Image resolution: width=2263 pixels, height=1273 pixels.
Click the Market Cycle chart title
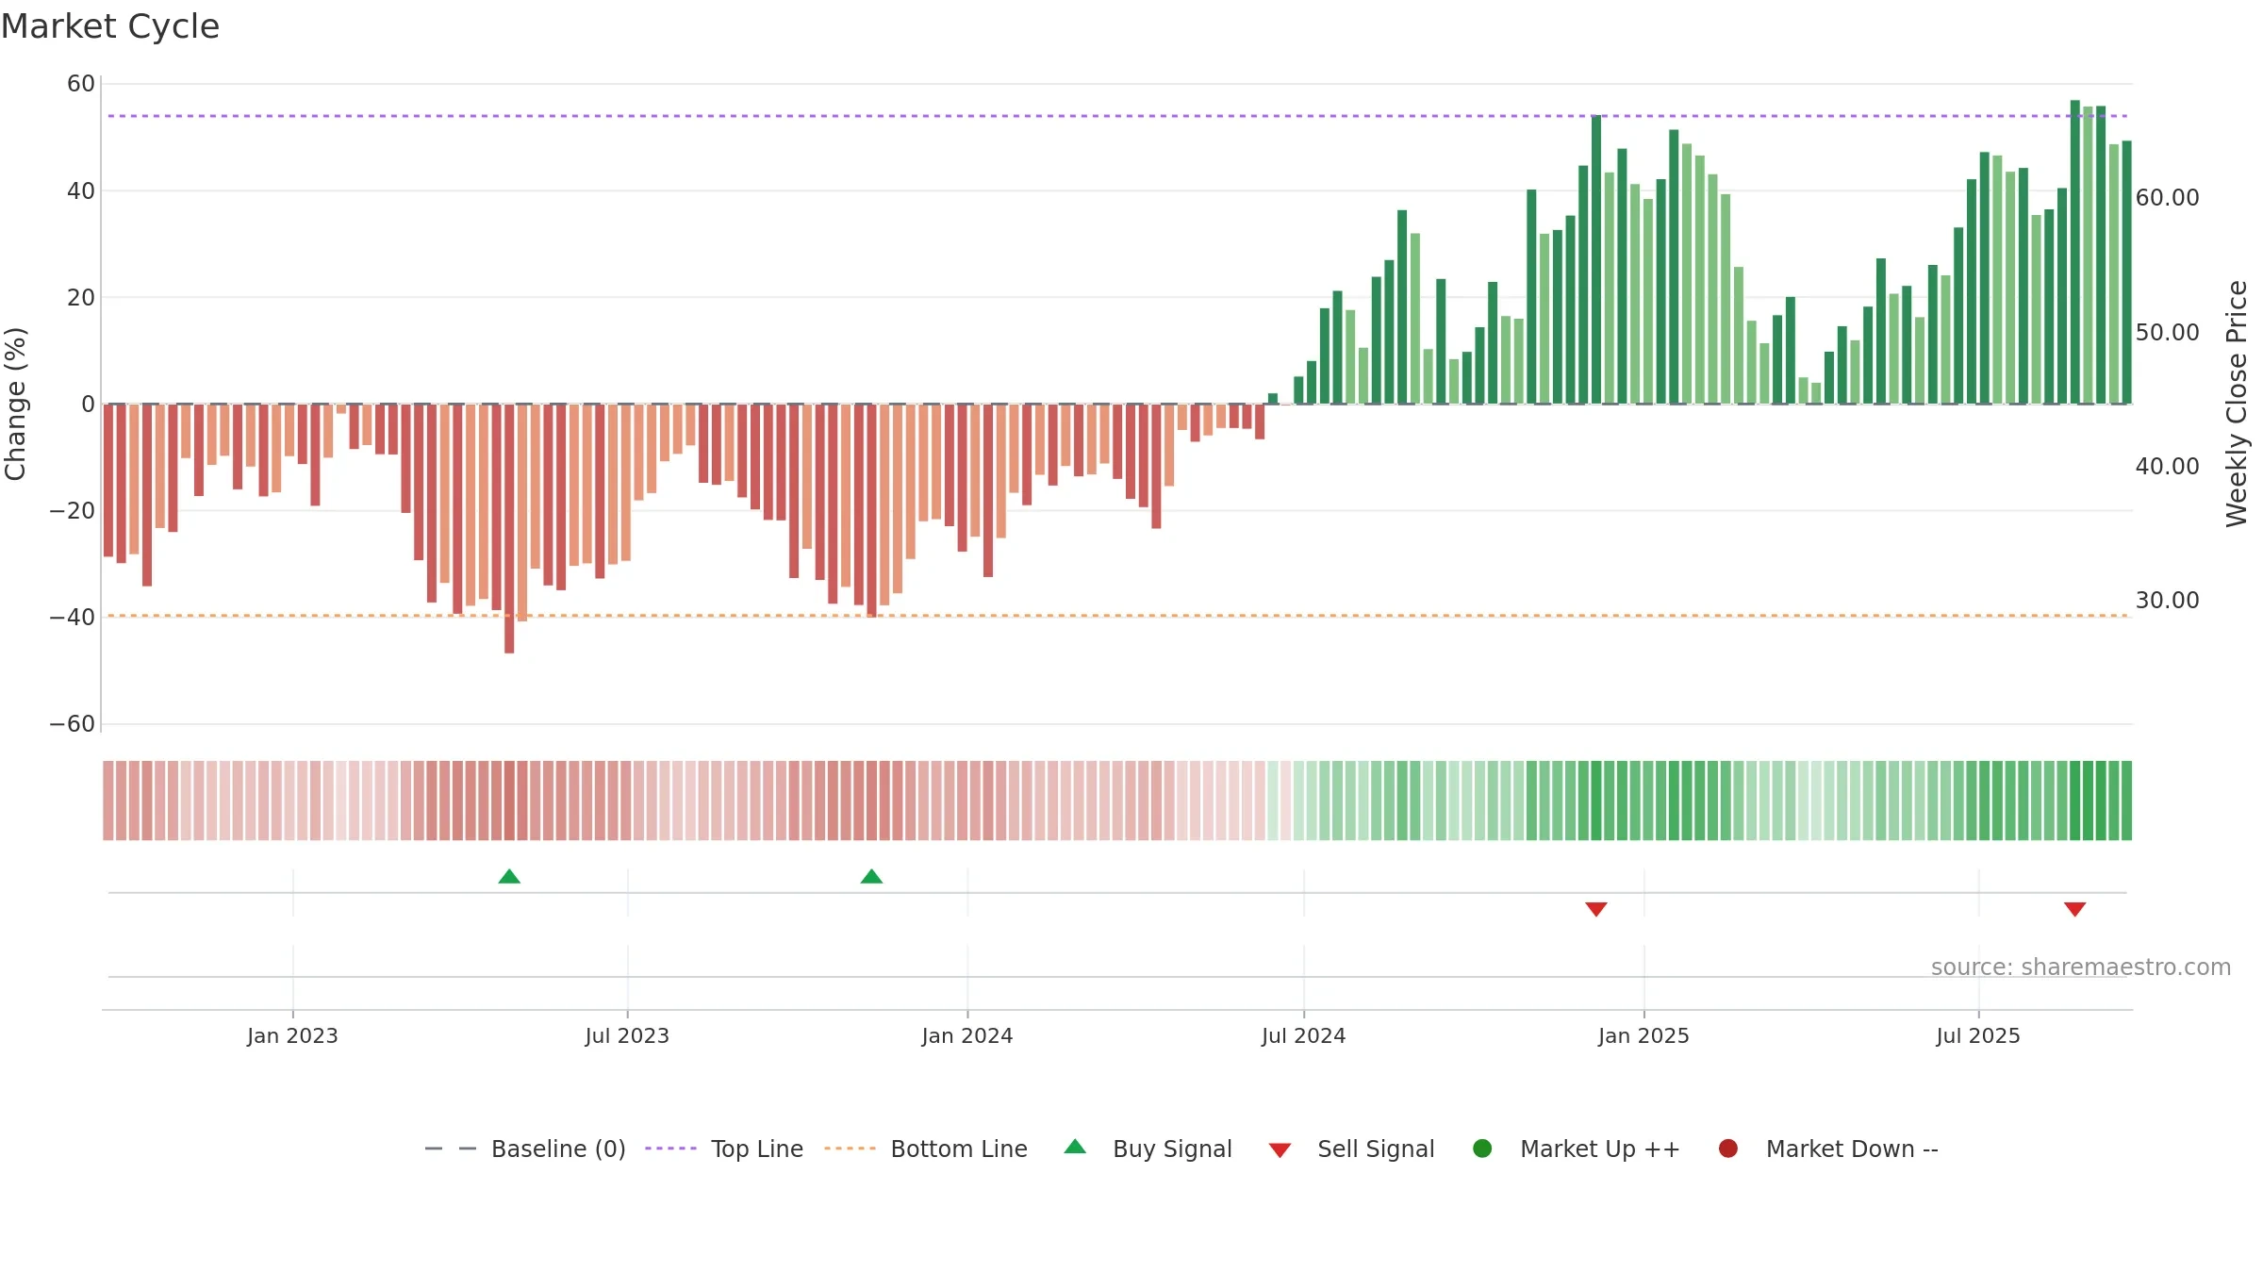coord(110,26)
